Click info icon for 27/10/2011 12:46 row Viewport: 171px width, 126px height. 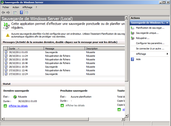coord(6,70)
